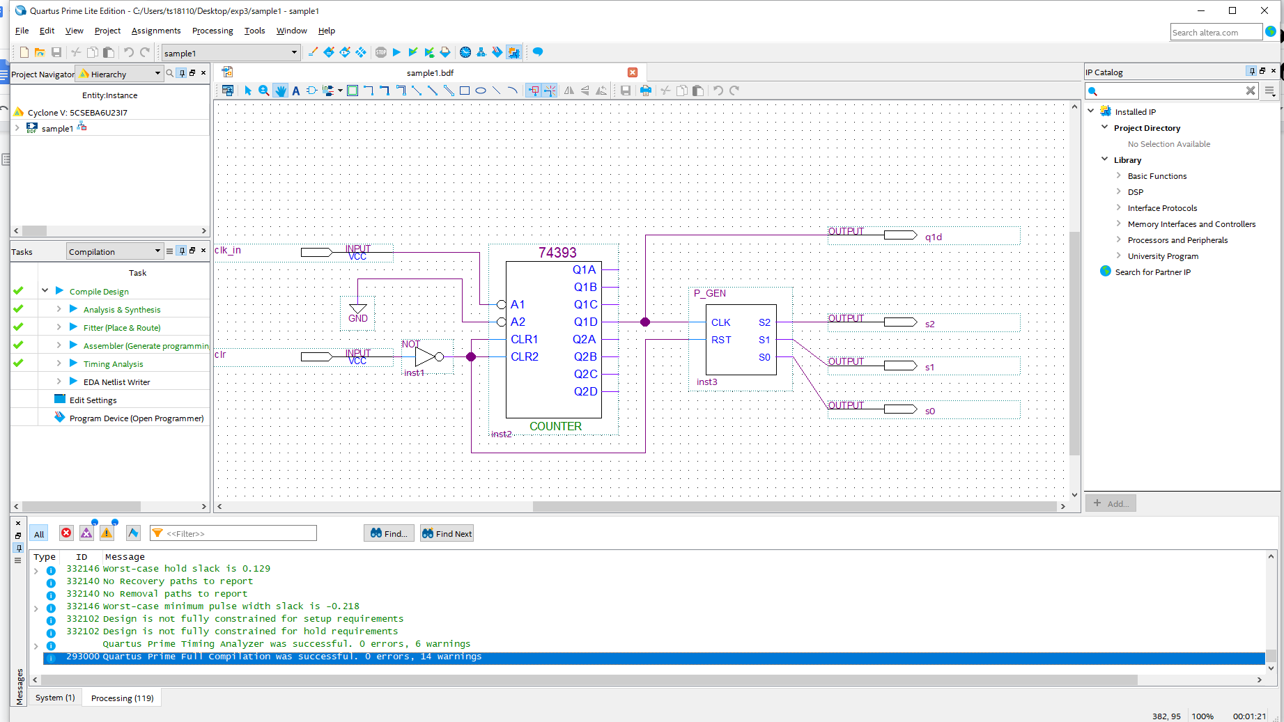Open the Tools menu
The height and width of the screenshot is (722, 1284).
click(254, 31)
